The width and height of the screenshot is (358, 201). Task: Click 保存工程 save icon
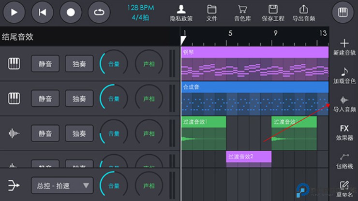click(x=273, y=10)
